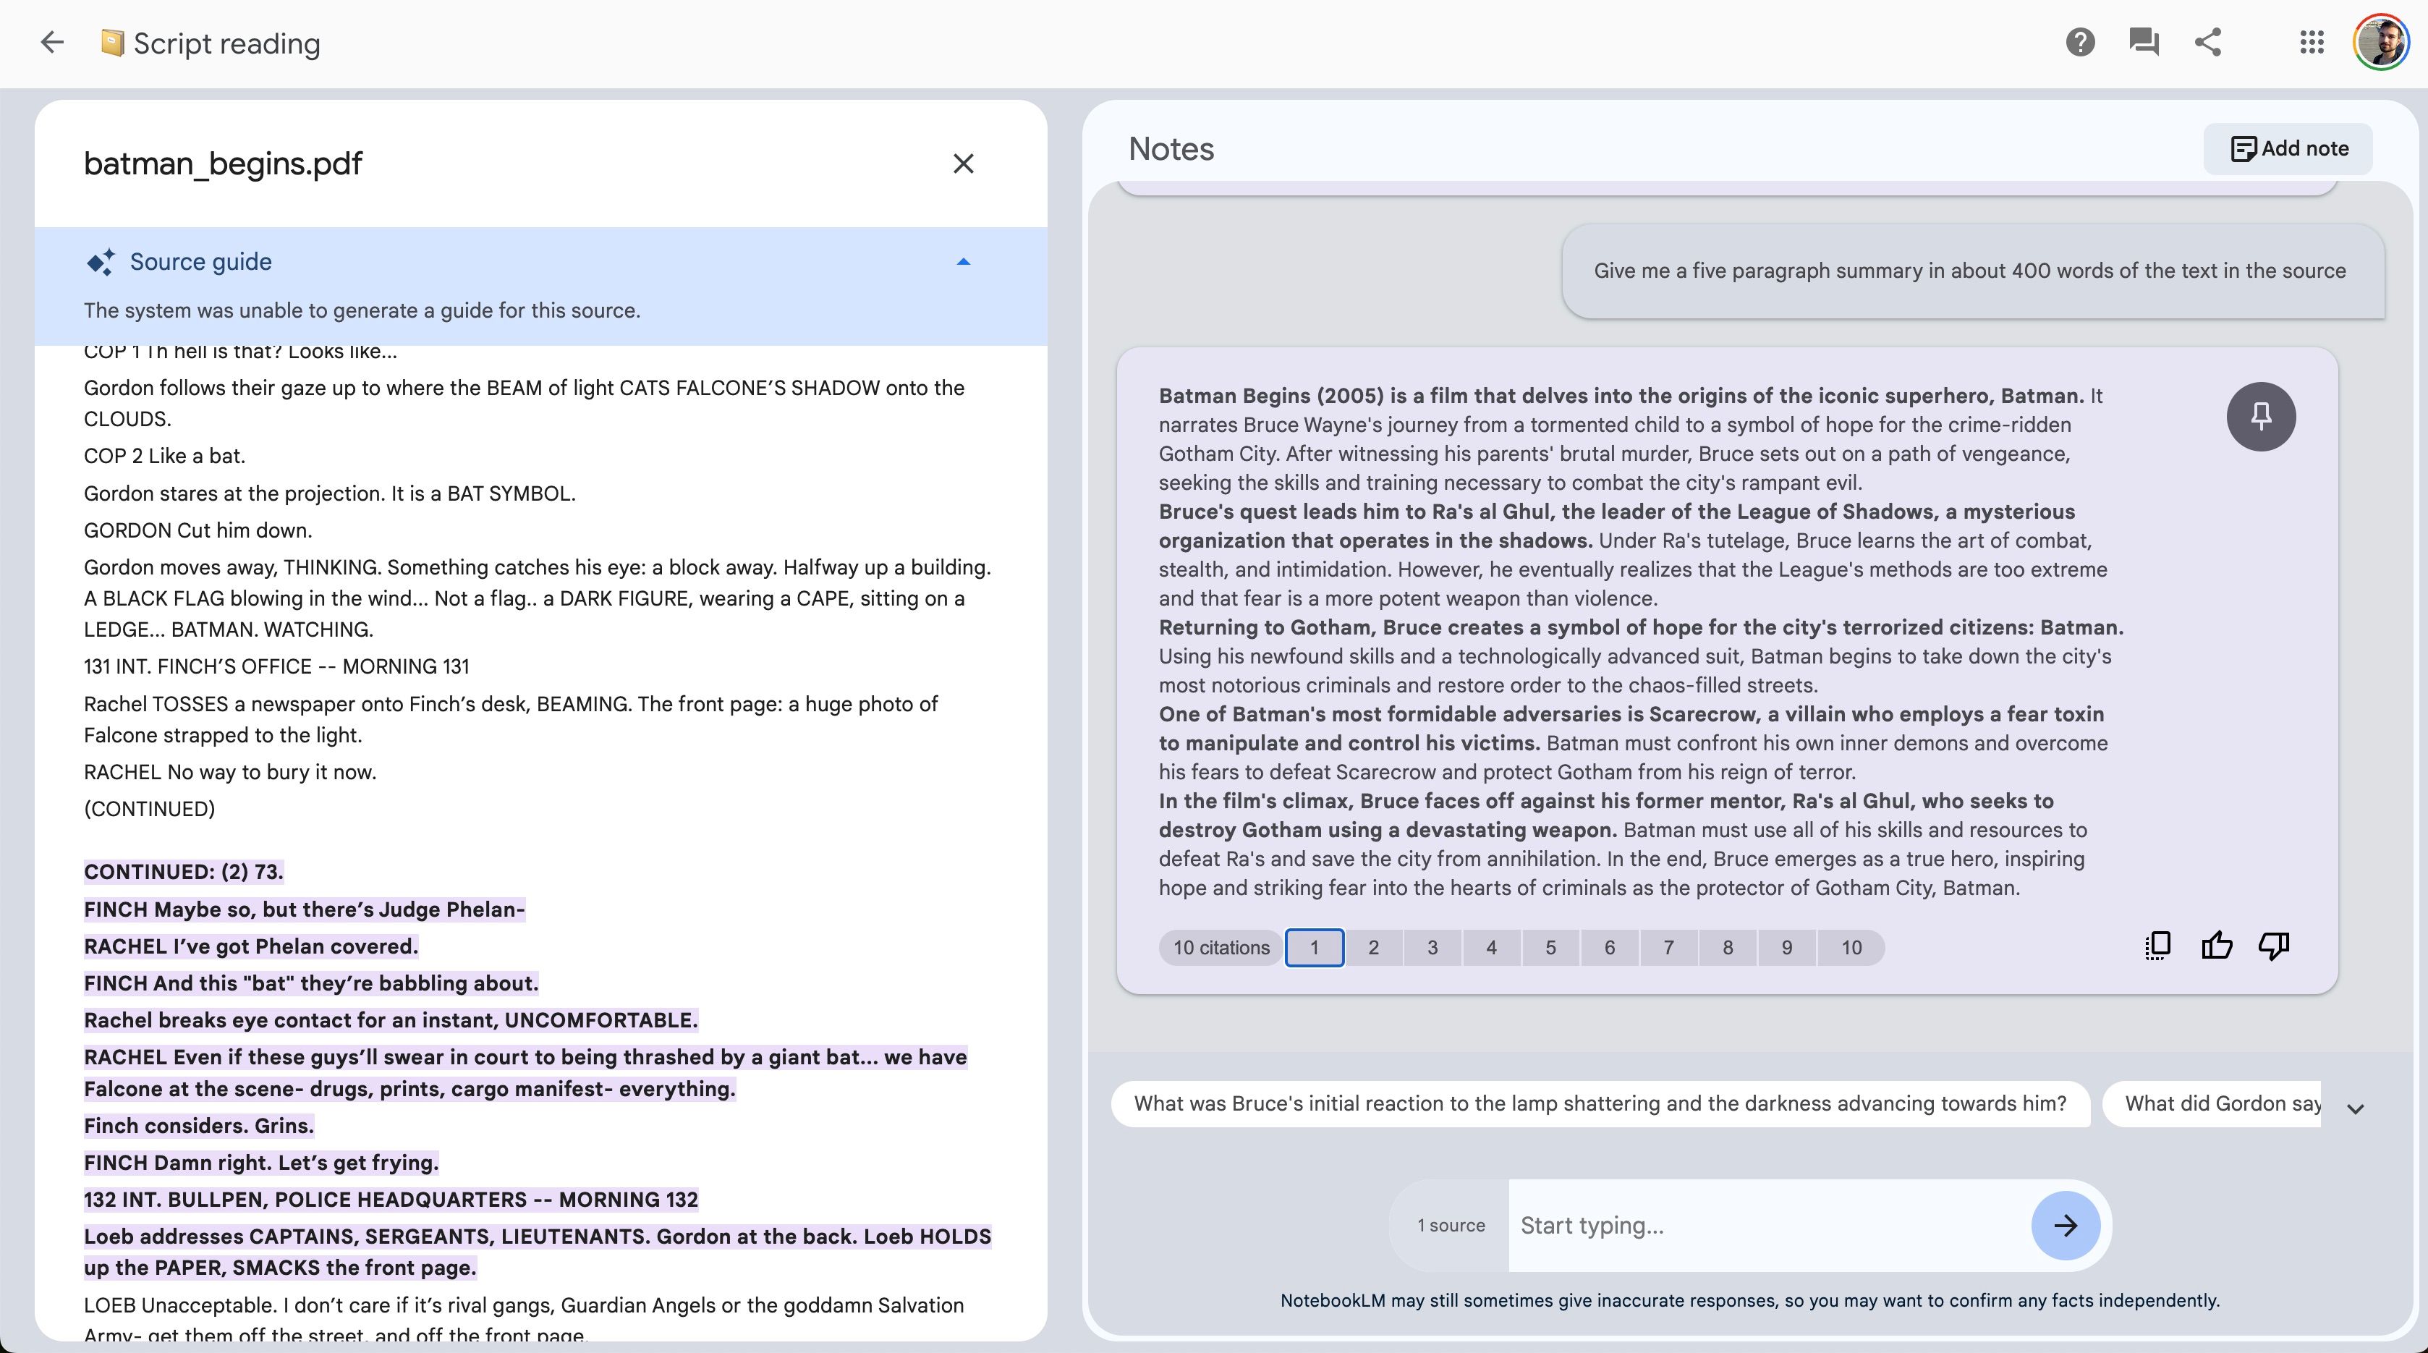Give thumbs down to the response
The height and width of the screenshot is (1353, 2428).
tap(2275, 946)
